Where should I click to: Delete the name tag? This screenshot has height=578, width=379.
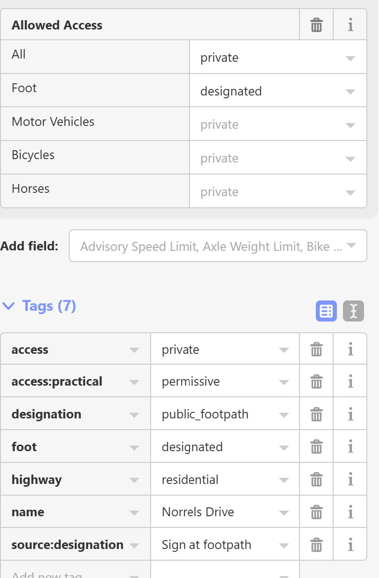pyautogui.click(x=316, y=512)
